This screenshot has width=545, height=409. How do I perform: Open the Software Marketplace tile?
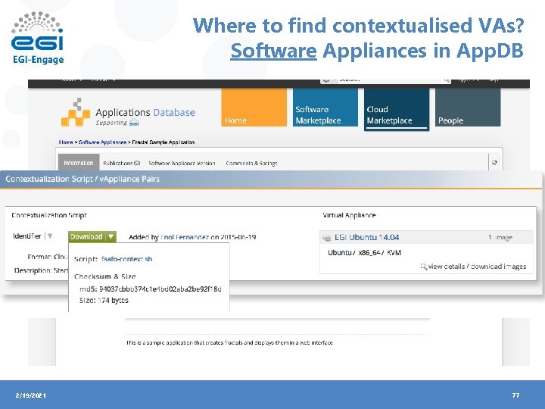(x=325, y=107)
